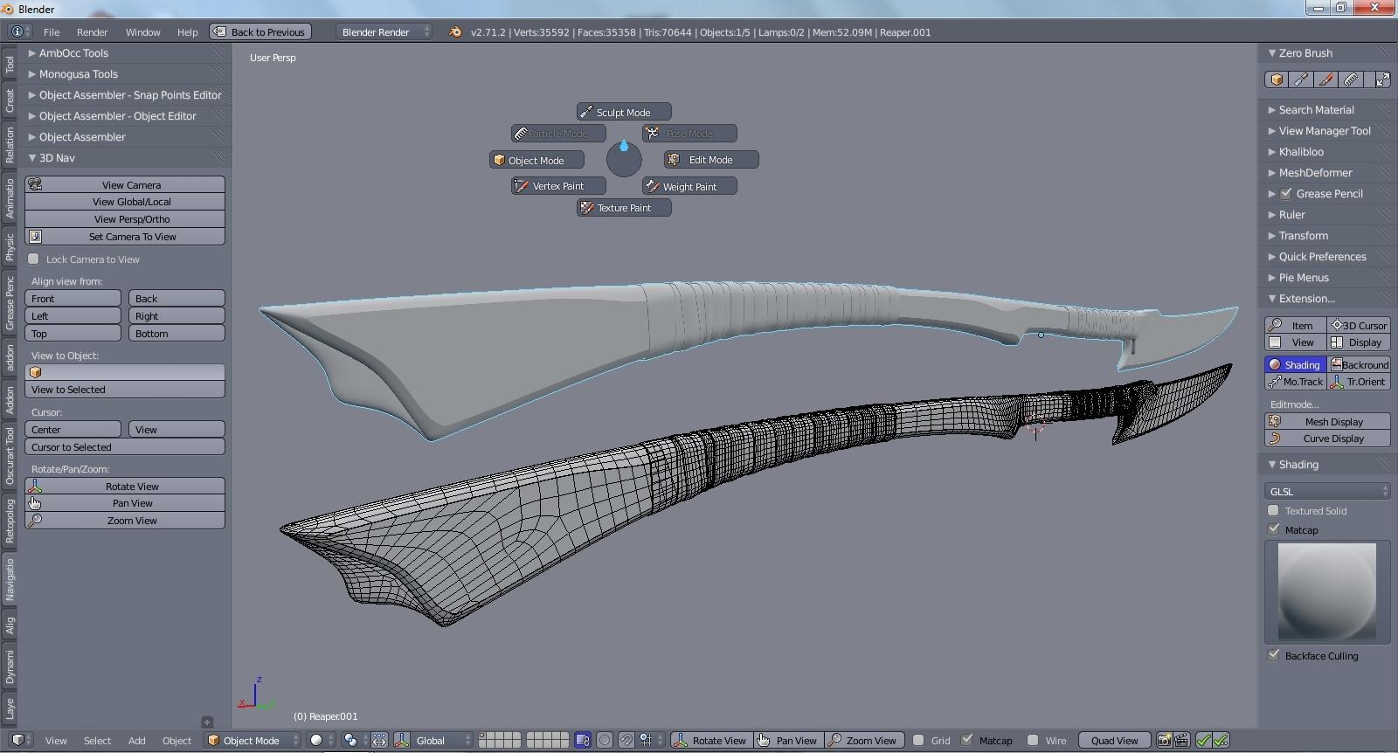Open the Object Mode dropdown in header

tap(253, 740)
